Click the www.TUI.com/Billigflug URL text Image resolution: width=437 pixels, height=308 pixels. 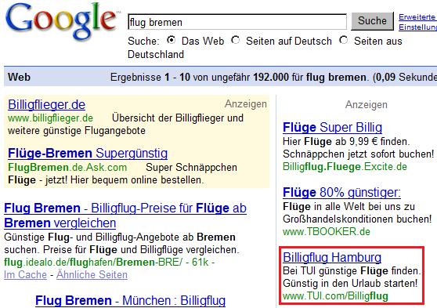[x=335, y=296]
